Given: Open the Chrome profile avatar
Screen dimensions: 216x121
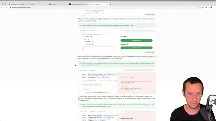Looking at the screenshot, I should (x=212, y=7).
